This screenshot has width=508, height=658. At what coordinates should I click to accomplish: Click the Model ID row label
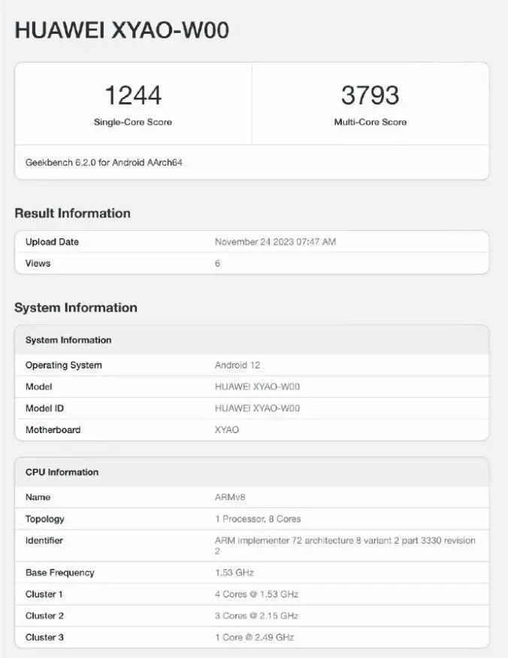44,408
